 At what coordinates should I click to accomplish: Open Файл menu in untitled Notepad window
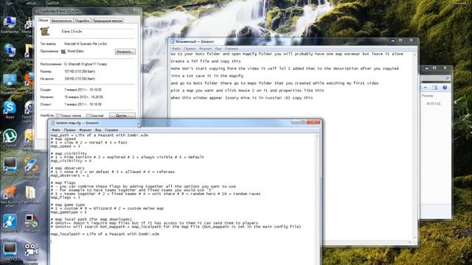(x=176, y=49)
